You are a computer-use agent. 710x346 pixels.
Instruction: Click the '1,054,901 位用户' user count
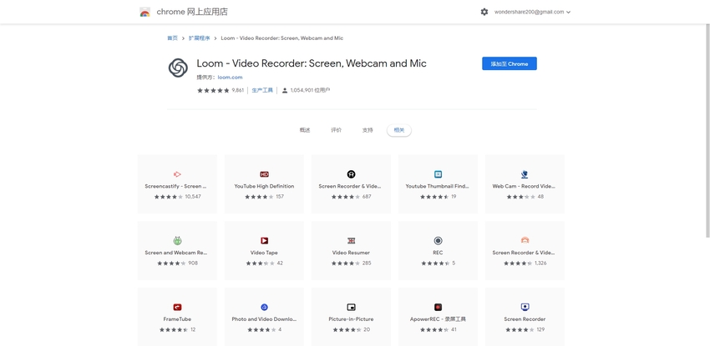(310, 90)
